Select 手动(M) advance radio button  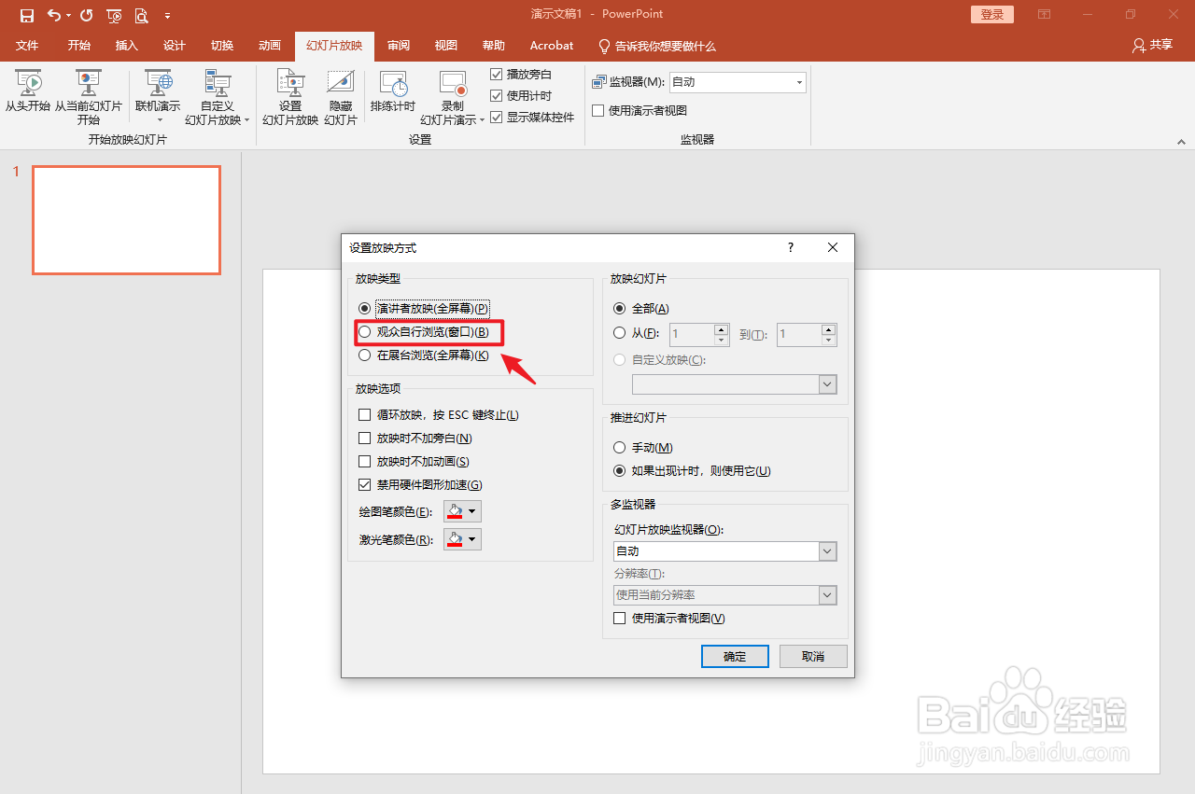pos(620,448)
